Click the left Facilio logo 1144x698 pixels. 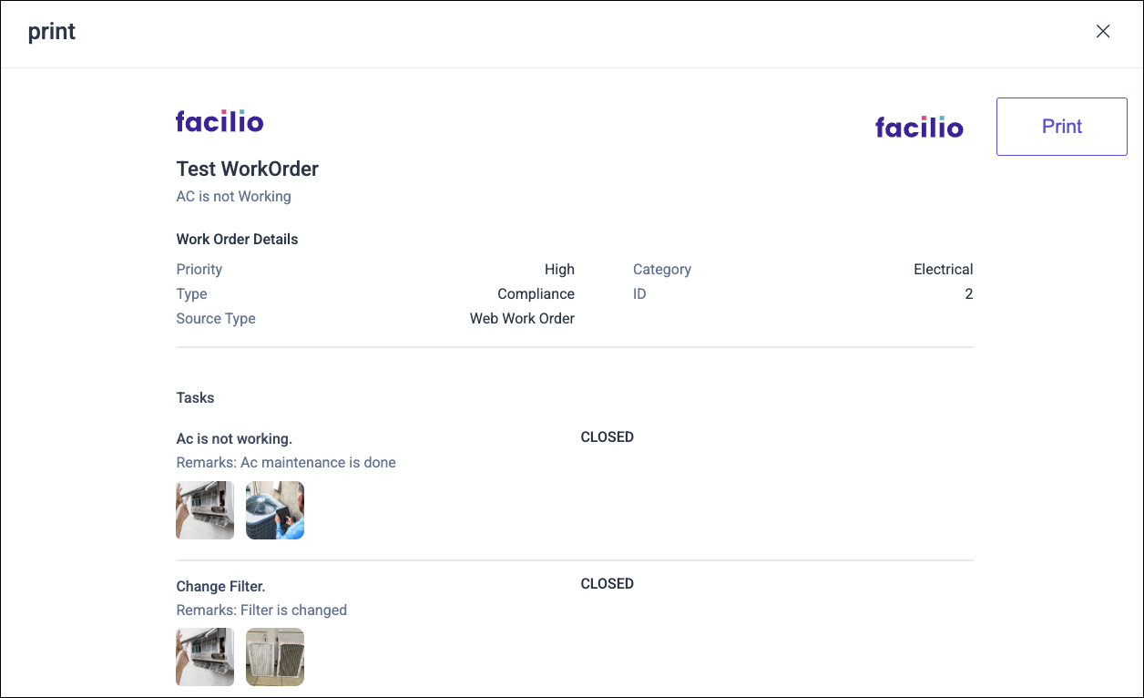point(220,121)
